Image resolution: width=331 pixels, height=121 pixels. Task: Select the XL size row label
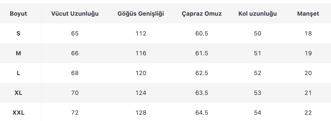18,93
